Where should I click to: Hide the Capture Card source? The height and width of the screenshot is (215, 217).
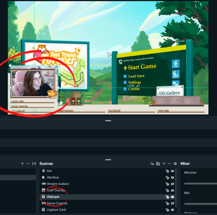click(x=172, y=210)
